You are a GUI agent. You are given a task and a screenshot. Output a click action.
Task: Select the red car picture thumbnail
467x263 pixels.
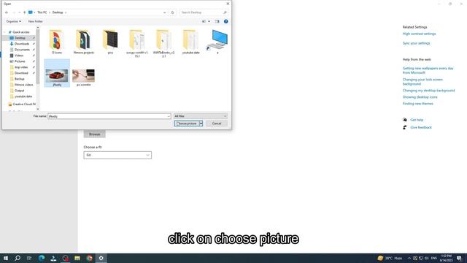pos(57,76)
